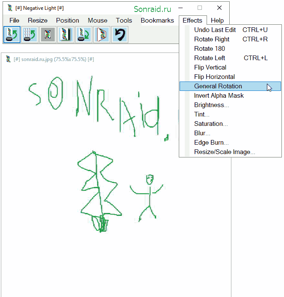Select Invert Alpha Mask entry

230,96
